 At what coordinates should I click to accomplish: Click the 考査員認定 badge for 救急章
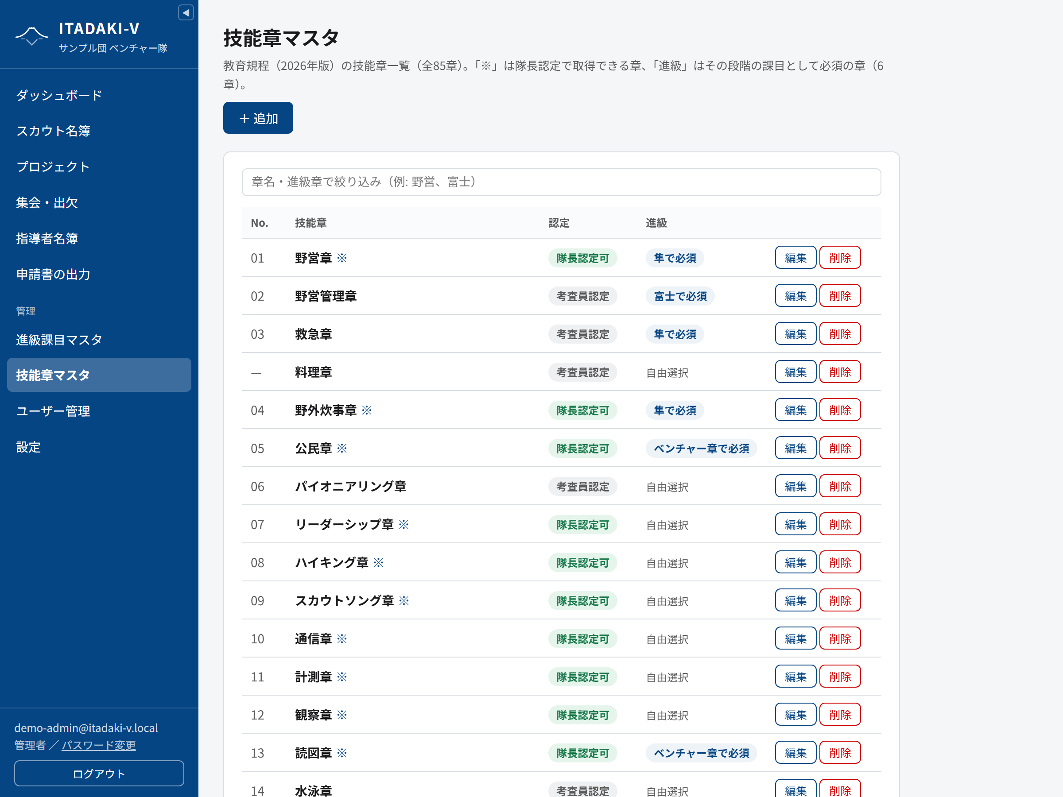click(x=582, y=334)
